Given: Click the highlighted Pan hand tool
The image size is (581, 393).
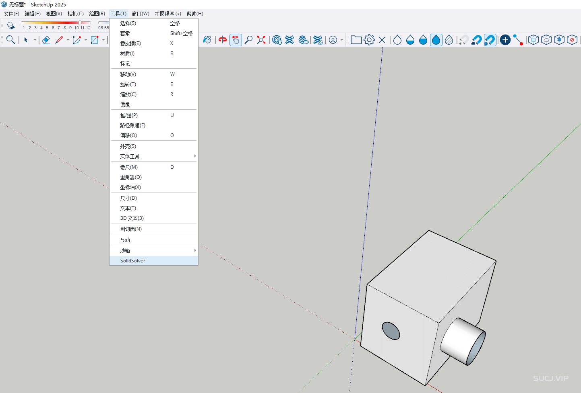Looking at the screenshot, I should click(x=236, y=40).
